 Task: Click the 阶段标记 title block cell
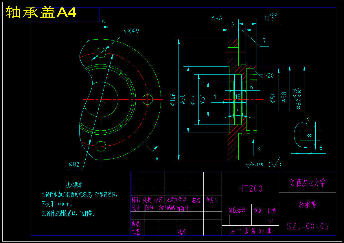[237, 211]
